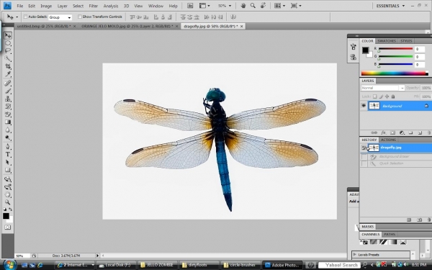Click the foreground color swatch in Color panel
This screenshot has width=432, height=270.
click(x=365, y=50)
